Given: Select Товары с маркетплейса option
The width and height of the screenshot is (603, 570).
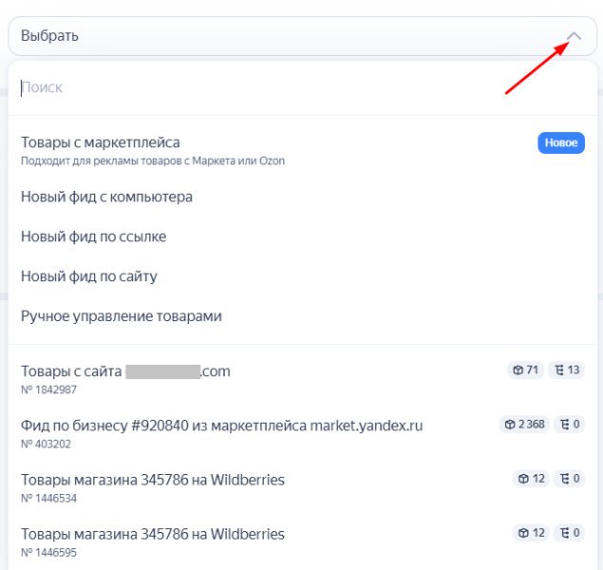Looking at the screenshot, I should [302, 151].
